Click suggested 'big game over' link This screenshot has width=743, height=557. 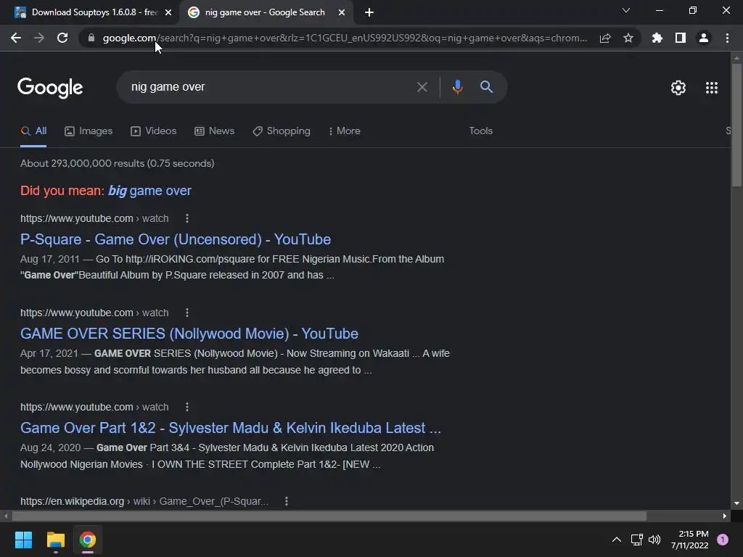click(x=149, y=191)
